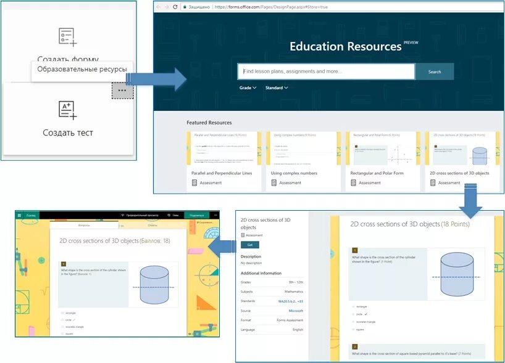Go back using the browser back arrow
The width and height of the screenshot is (505, 363).
tap(158, 7)
